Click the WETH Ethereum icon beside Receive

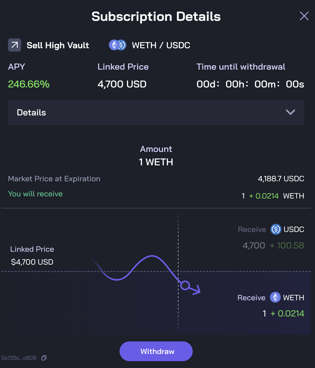click(x=275, y=297)
